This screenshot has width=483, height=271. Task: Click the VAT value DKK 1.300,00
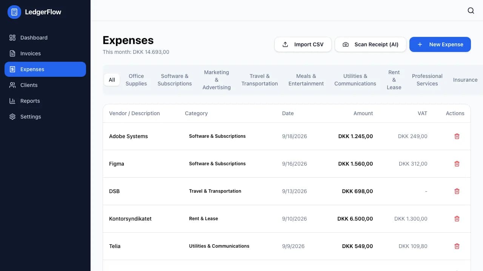point(411,219)
